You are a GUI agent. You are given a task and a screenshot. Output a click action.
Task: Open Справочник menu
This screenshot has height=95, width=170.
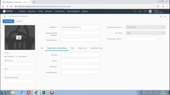(x=59, y=11)
